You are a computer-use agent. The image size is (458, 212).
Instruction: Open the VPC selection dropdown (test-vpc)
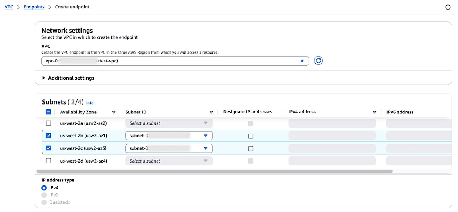point(175,61)
